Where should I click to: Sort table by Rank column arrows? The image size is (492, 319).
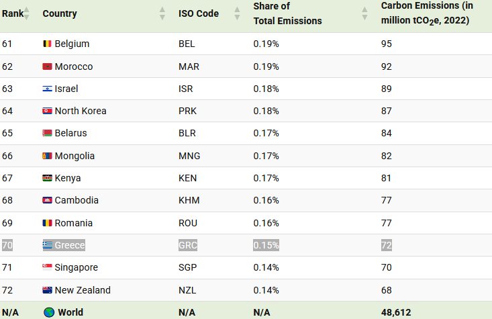click(x=27, y=13)
